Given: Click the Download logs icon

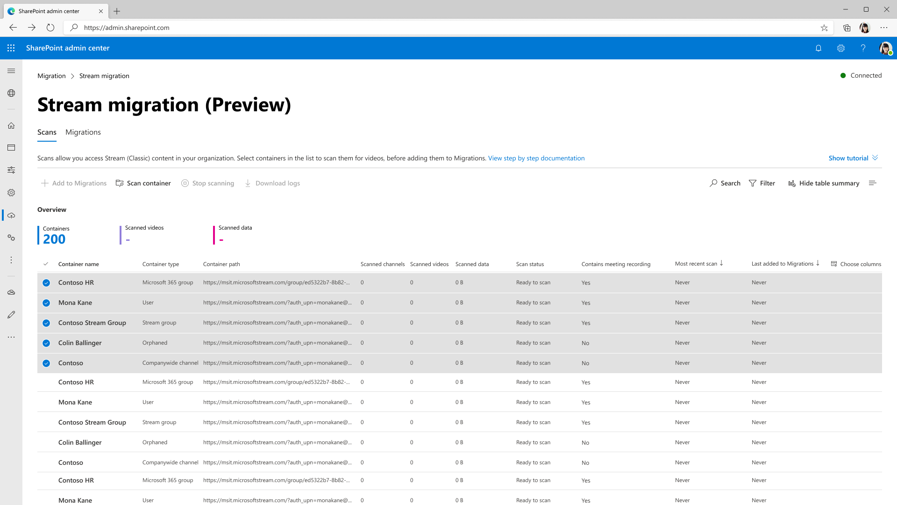Looking at the screenshot, I should tap(248, 183).
